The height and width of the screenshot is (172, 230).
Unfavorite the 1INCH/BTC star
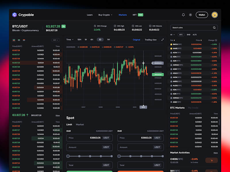pos(171,44)
